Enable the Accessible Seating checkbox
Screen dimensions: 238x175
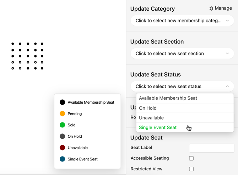[191, 158]
